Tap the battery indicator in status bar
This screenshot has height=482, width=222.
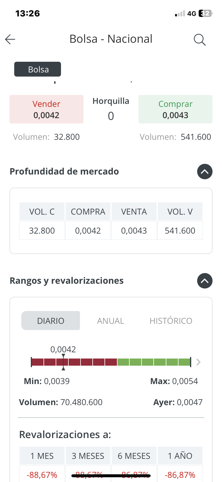tap(206, 13)
